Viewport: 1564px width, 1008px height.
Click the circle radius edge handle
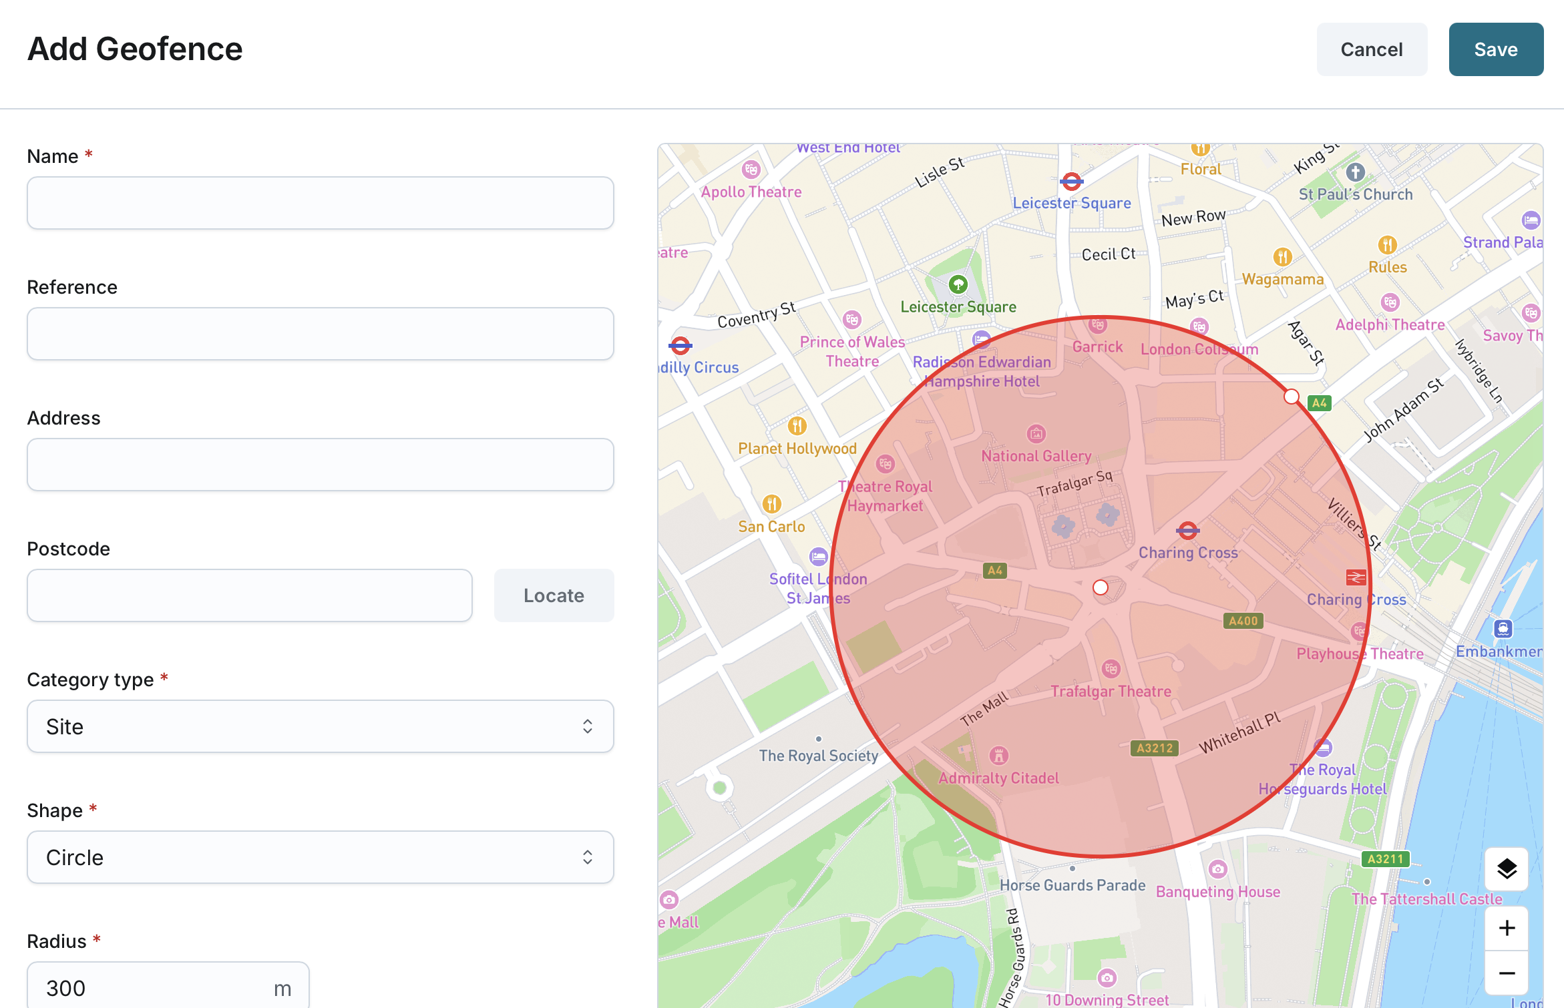pos(1292,397)
